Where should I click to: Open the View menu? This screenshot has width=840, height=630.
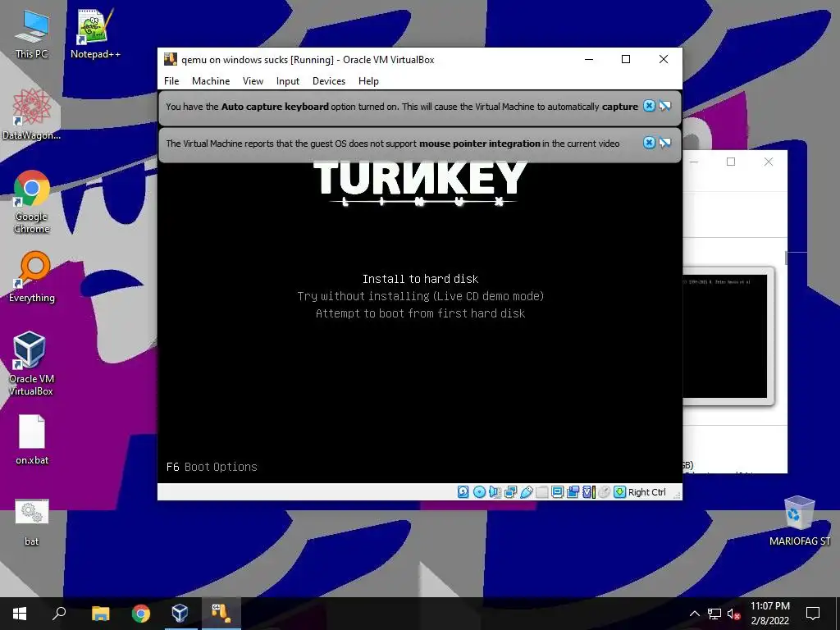pos(253,81)
